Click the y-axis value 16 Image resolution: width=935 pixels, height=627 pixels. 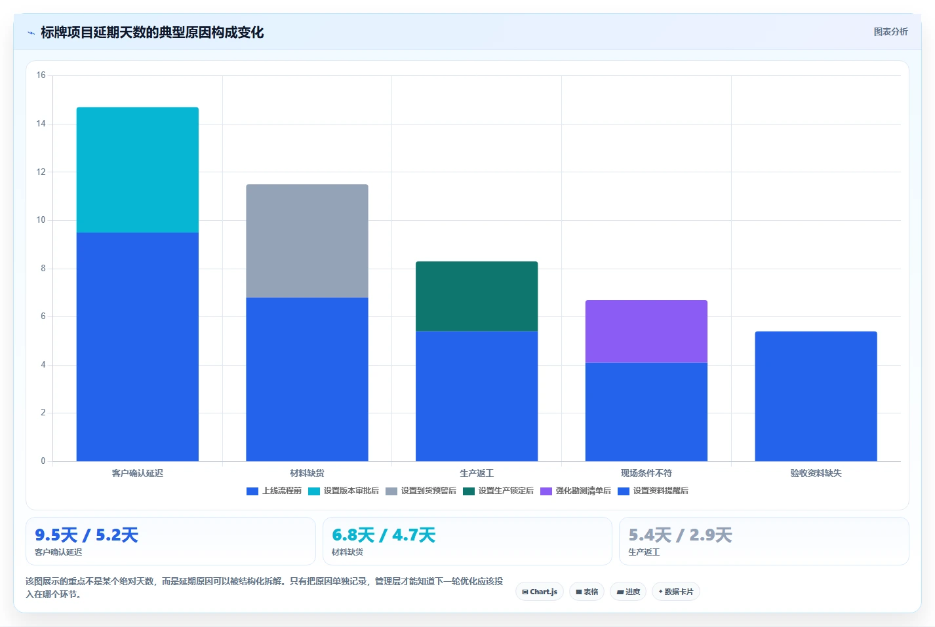click(41, 75)
